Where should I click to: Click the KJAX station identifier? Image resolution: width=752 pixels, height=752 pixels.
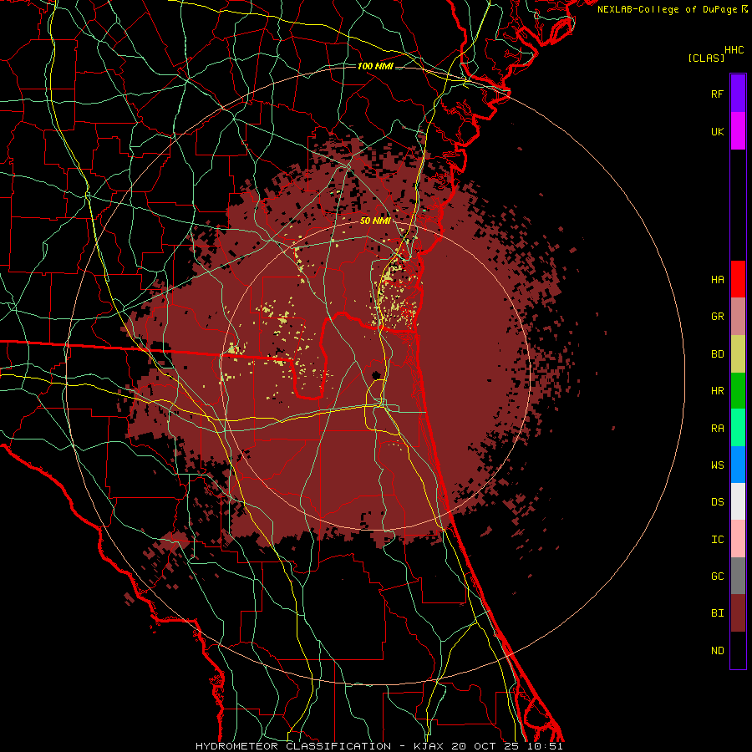(x=429, y=746)
